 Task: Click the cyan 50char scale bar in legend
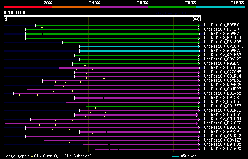pos(176,156)
